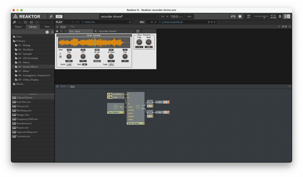
Task: Select user library person icon
Action: [x=52, y=32]
